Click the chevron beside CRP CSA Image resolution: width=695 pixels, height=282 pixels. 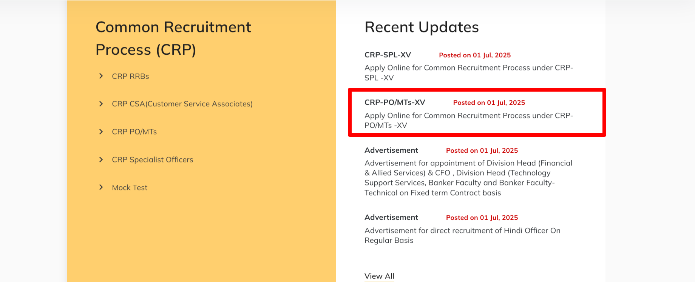tap(101, 104)
